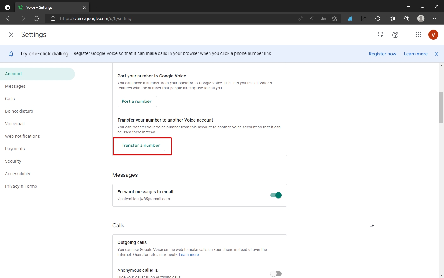Screen dimensions: 444x278
Task: Open the browser extensions icon
Action: pos(378,18)
